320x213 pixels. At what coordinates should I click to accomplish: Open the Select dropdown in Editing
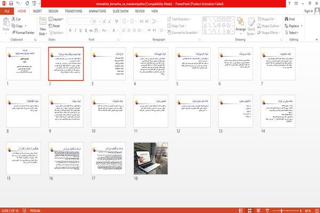[292, 33]
